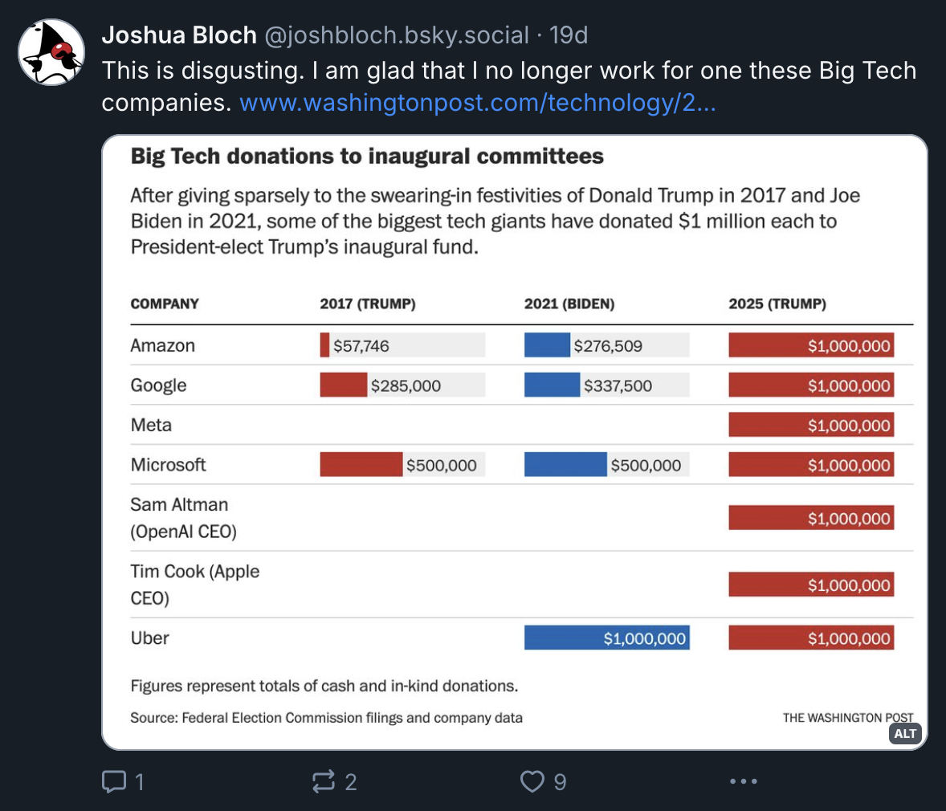Like the post with heart icon
This screenshot has width=946, height=811.
click(532, 781)
